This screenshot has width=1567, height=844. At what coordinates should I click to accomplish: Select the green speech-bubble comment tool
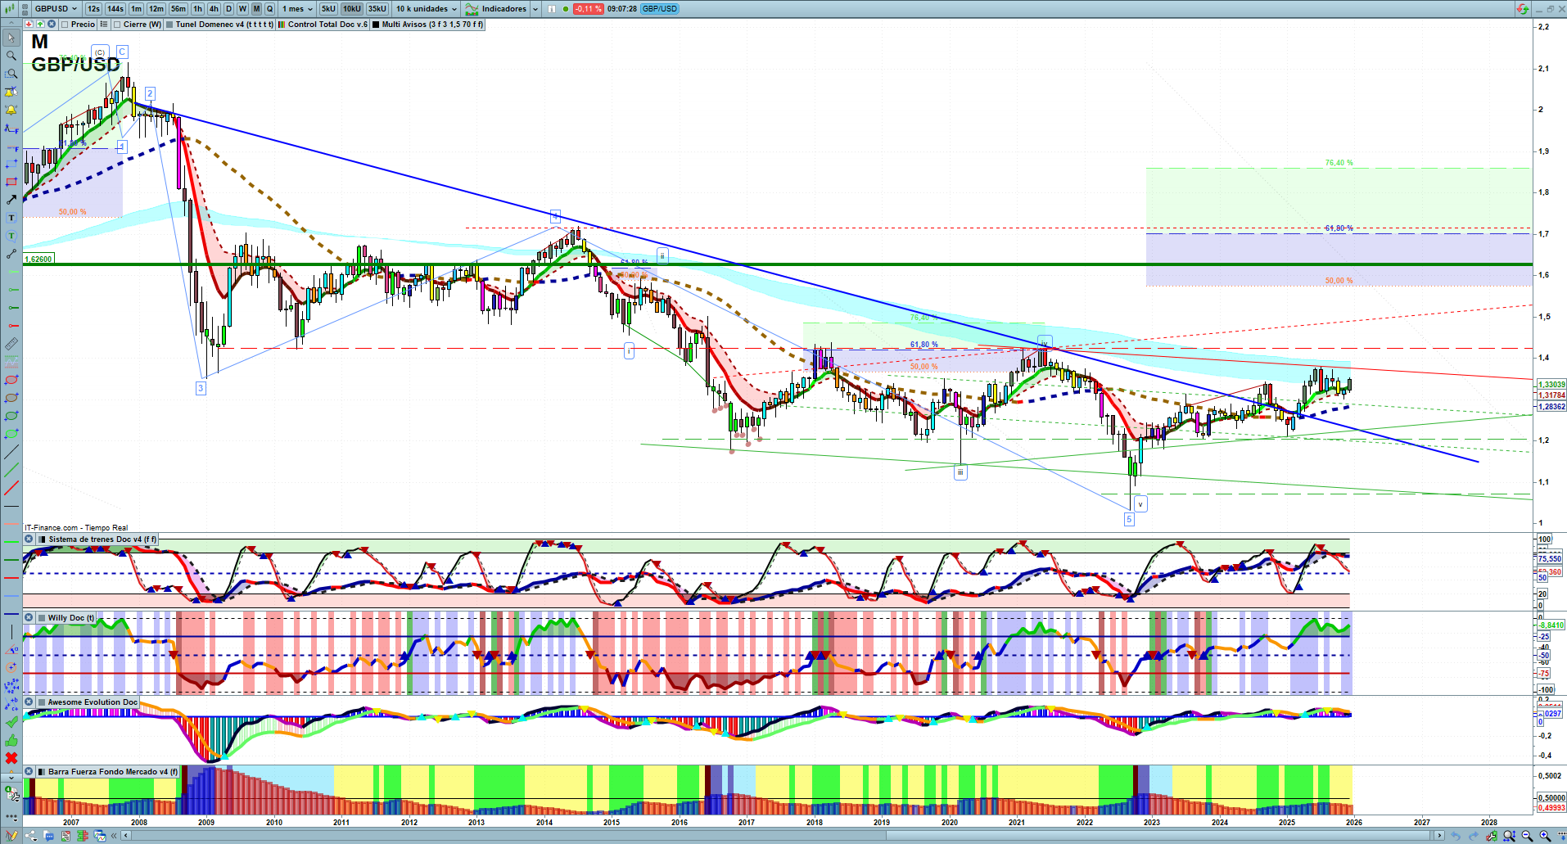[11, 236]
